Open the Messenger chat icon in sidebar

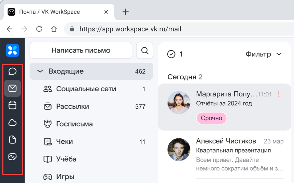pos(13,71)
